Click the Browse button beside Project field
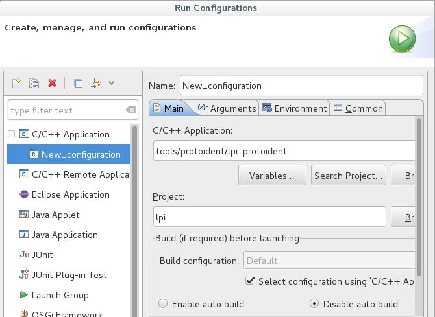The height and width of the screenshot is (317, 435). tap(403, 217)
